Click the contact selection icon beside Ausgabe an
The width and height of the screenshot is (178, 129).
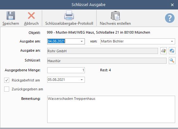[163, 51]
